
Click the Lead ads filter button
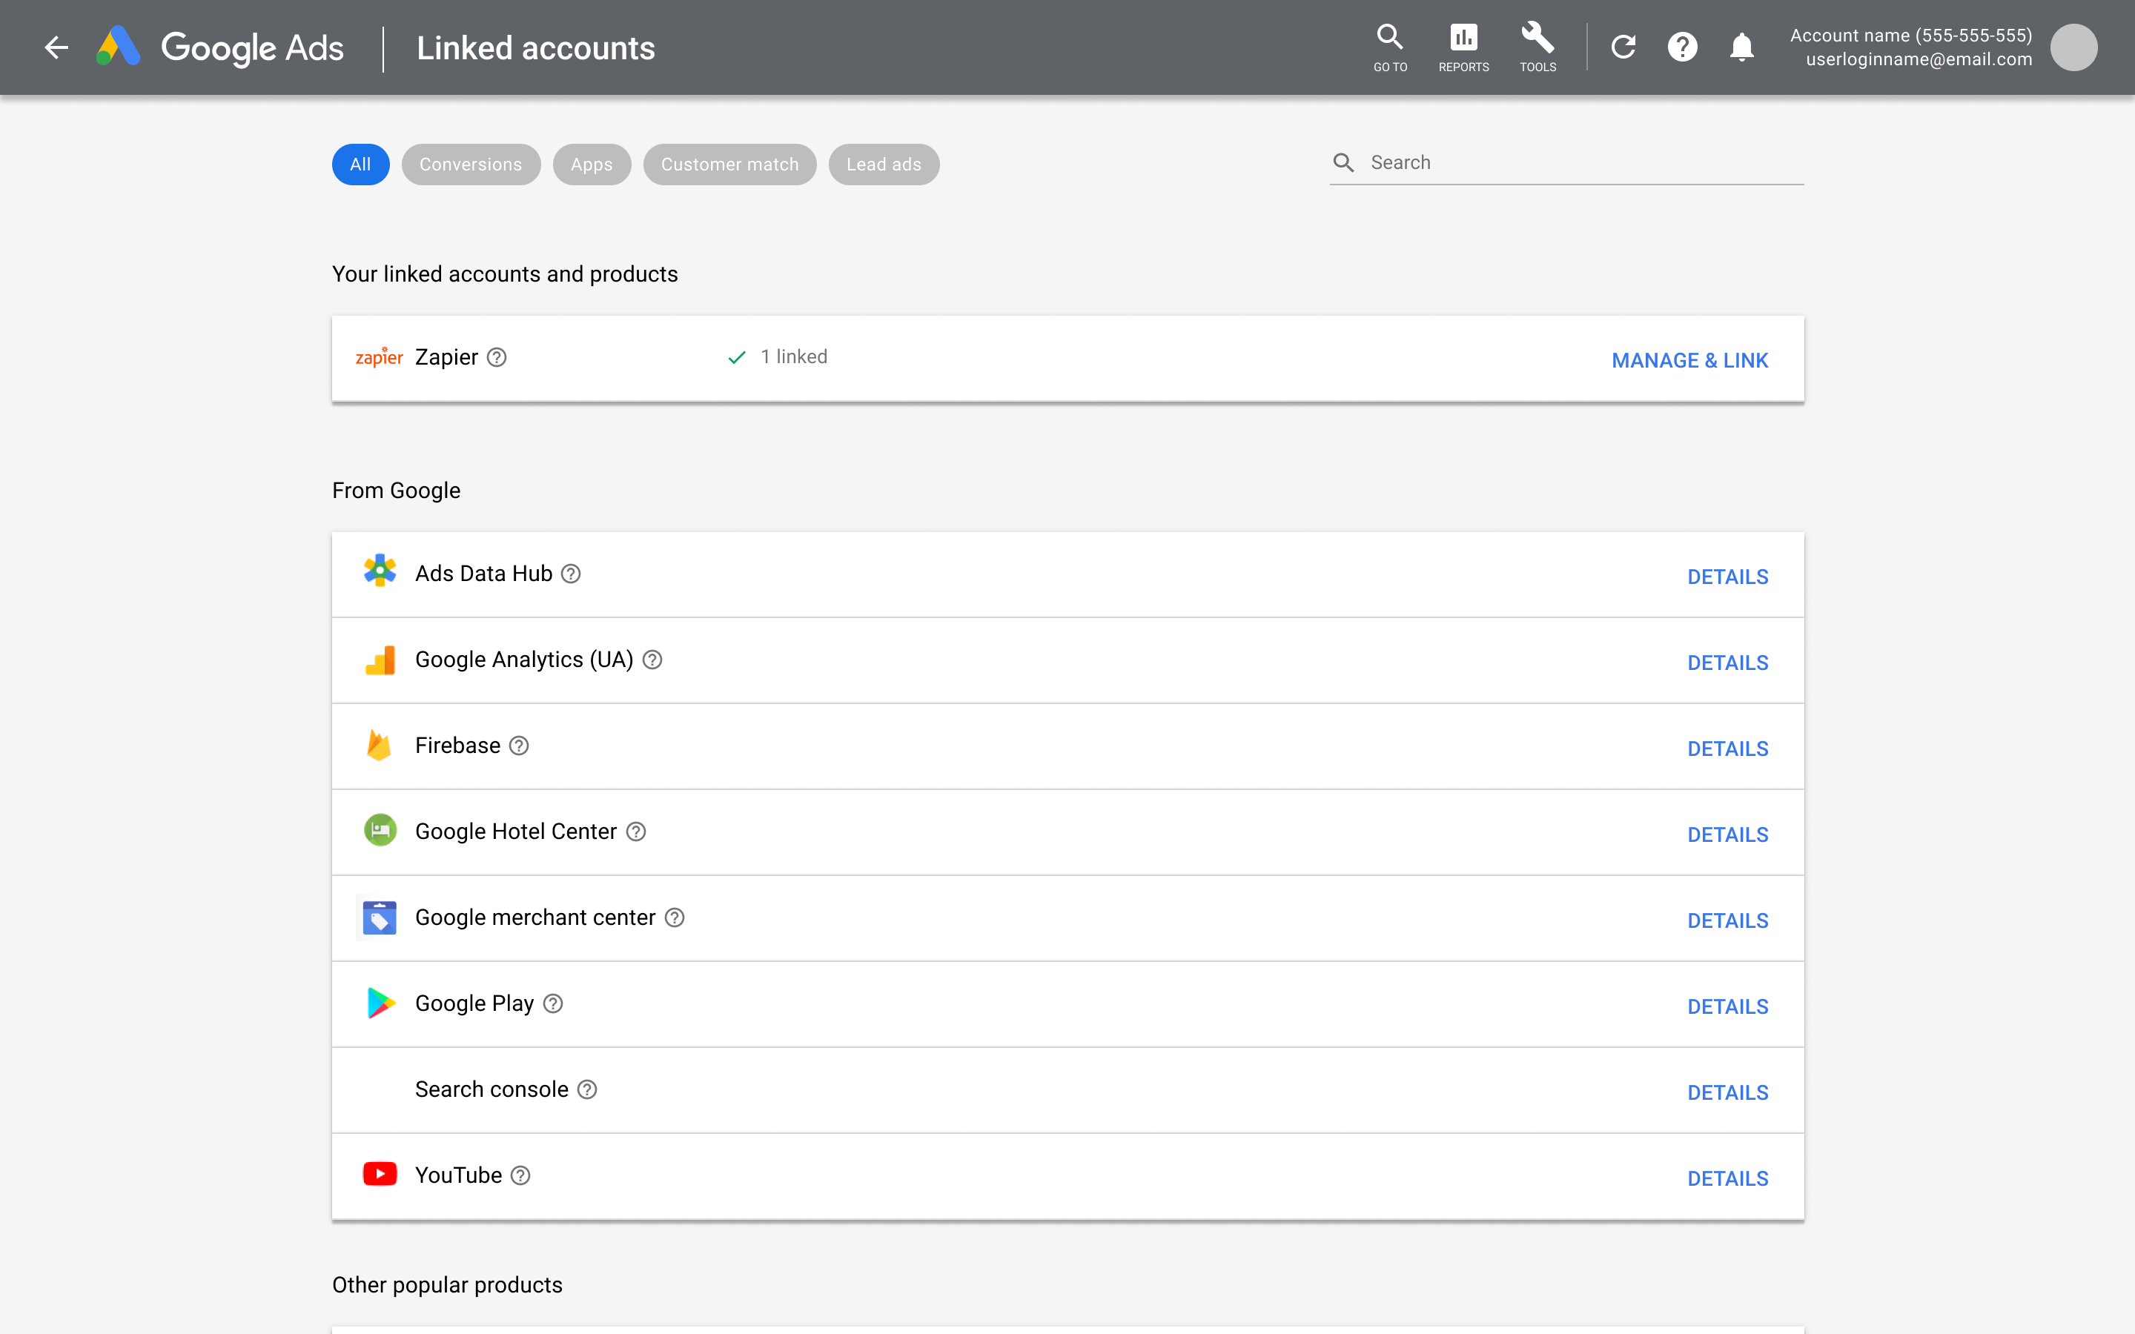pos(885,165)
